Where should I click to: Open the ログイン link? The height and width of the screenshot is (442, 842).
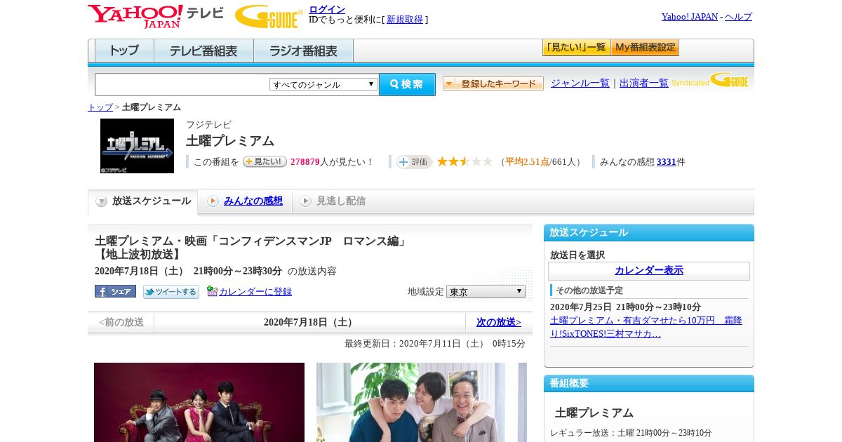[x=327, y=9]
